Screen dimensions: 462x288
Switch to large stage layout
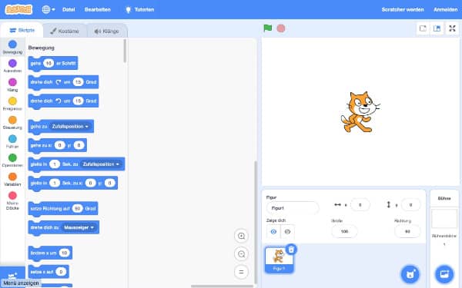coord(437,28)
